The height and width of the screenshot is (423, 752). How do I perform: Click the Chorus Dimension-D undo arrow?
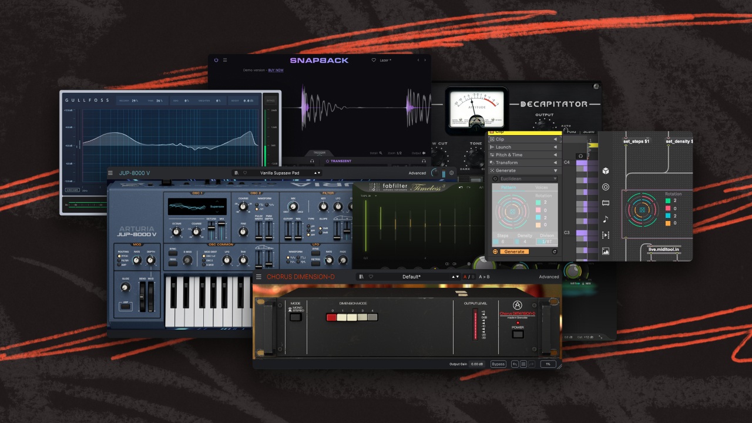click(x=515, y=364)
